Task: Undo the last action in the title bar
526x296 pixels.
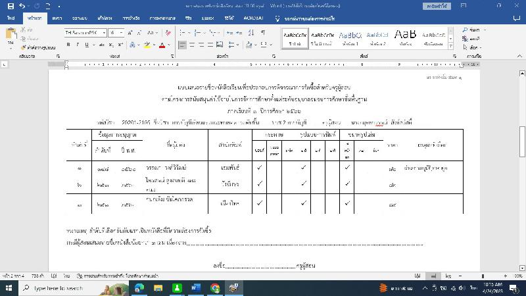Action: 22,6
